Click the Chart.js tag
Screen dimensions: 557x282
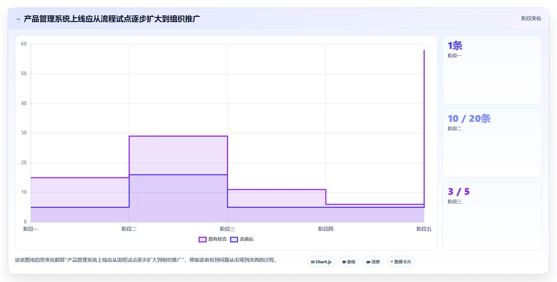[321, 262]
